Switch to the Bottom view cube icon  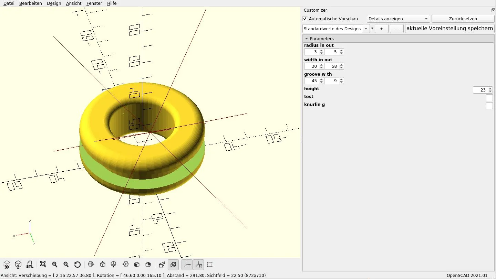point(114,265)
